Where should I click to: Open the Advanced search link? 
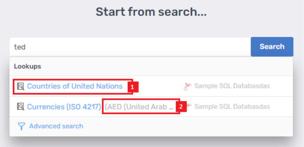(56, 126)
